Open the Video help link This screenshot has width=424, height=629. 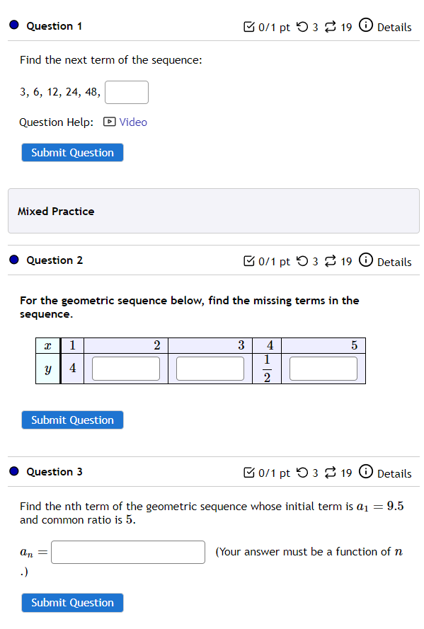tap(132, 122)
